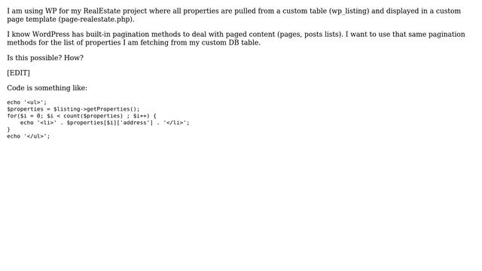Click the opening echo '<ul>' code line
The image size is (482, 271).
pyautogui.click(x=27, y=102)
